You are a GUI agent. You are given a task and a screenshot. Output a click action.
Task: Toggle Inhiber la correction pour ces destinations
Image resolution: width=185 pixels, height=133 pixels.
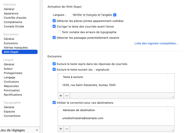click(54, 103)
